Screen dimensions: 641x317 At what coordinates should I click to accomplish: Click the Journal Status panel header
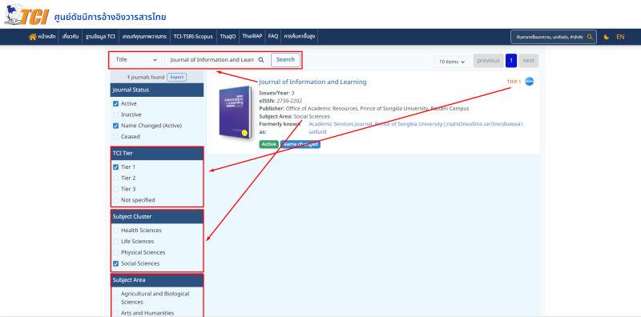point(157,90)
